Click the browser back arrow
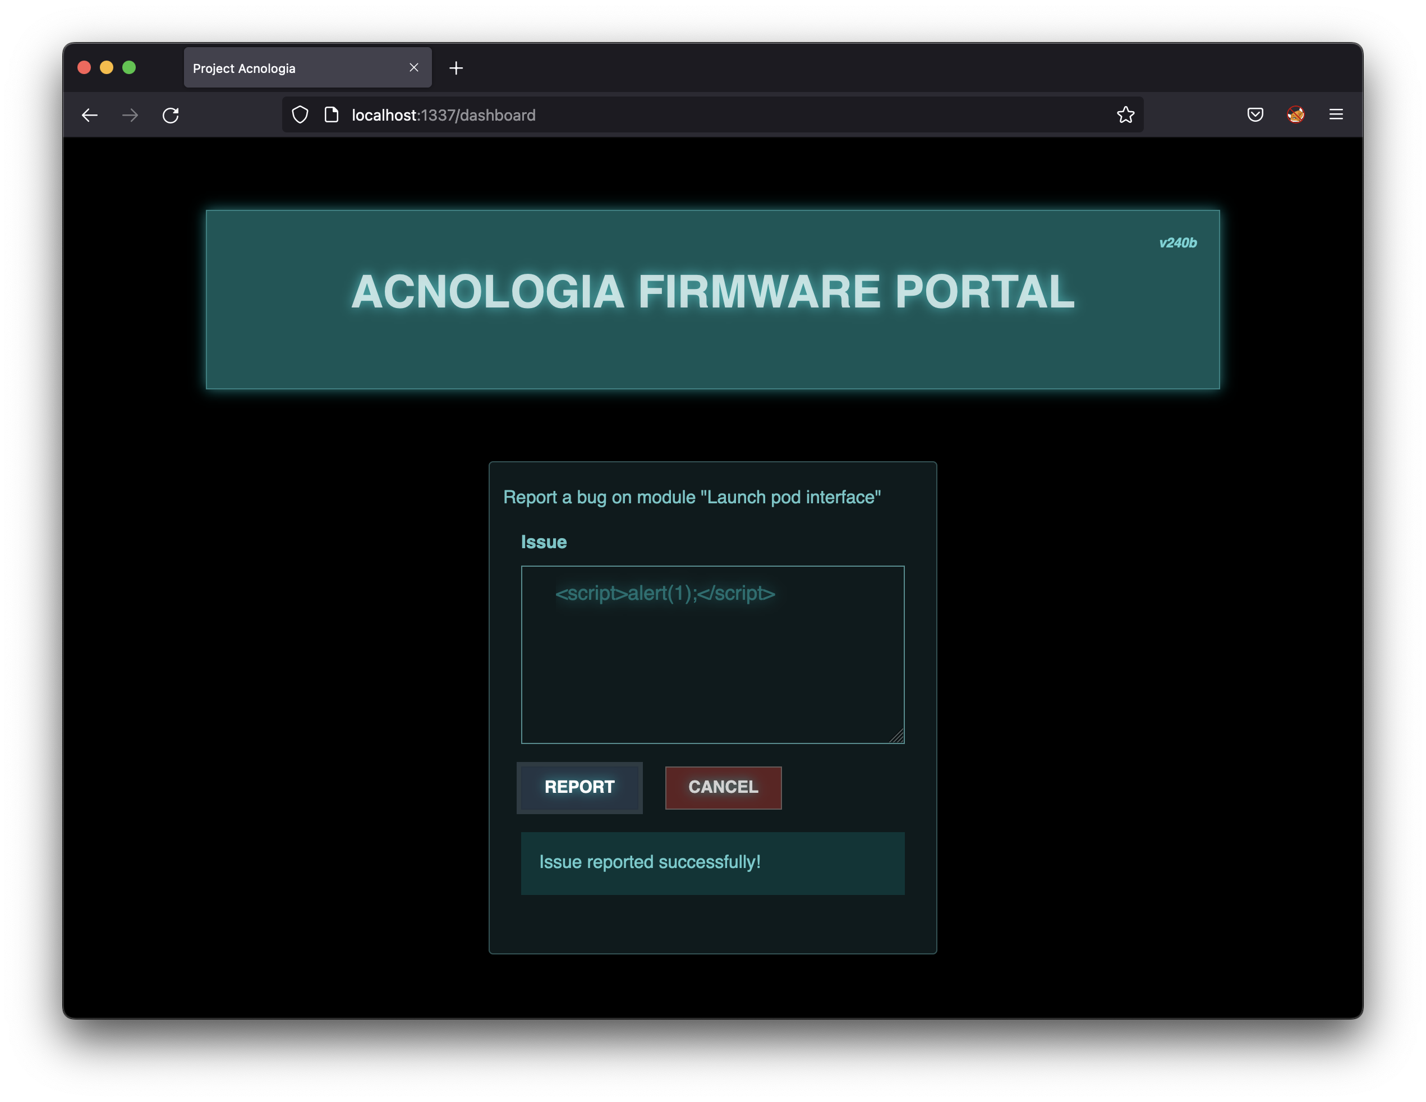The width and height of the screenshot is (1426, 1102). pos(89,115)
